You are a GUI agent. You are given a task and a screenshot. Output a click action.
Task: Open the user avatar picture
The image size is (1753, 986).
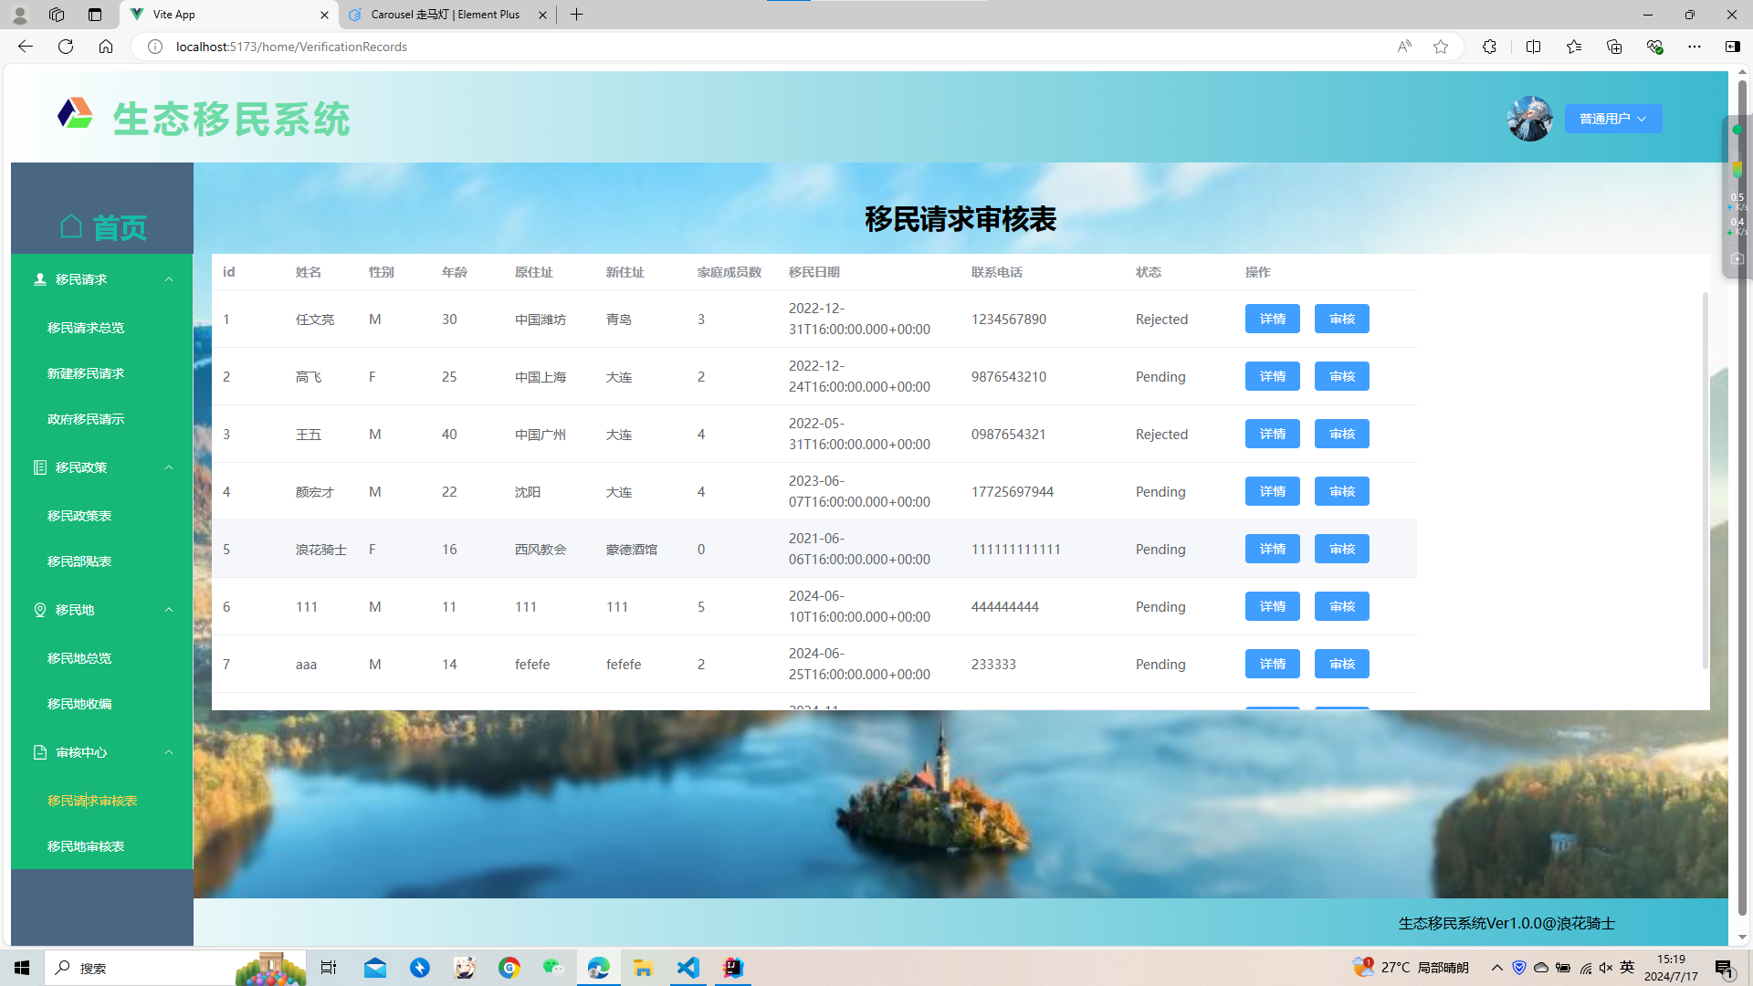[x=1530, y=119]
